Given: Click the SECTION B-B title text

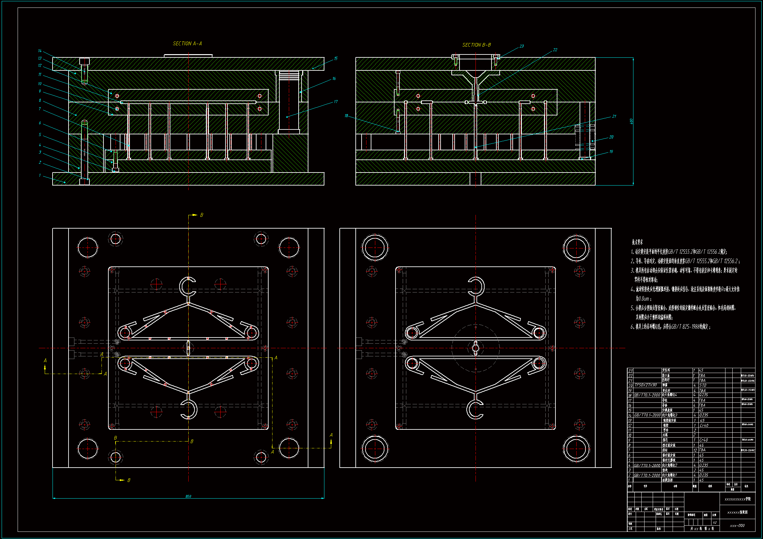Looking at the screenshot, I should click(476, 45).
